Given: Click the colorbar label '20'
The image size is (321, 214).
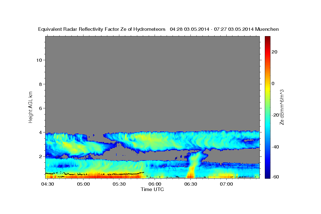Looking at the screenshot, I should 274,52.
